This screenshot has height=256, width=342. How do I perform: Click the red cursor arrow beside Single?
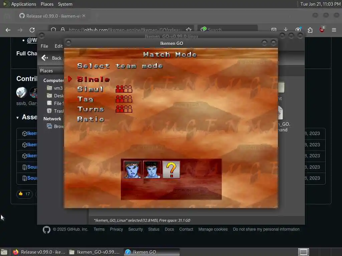pos(70,79)
